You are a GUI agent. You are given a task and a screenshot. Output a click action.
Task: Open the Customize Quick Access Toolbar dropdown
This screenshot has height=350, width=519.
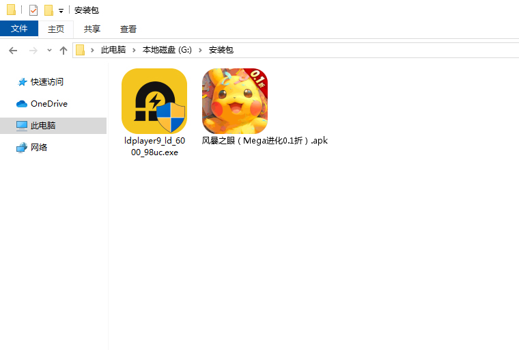click(61, 11)
